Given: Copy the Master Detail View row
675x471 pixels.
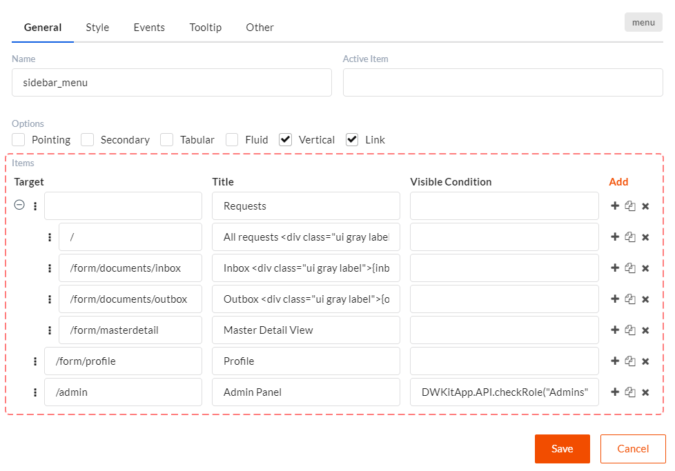Looking at the screenshot, I should 630,330.
